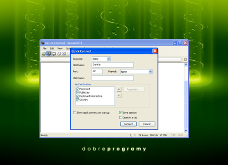Click the Authentication group label
The image size is (228, 165).
(83, 84)
